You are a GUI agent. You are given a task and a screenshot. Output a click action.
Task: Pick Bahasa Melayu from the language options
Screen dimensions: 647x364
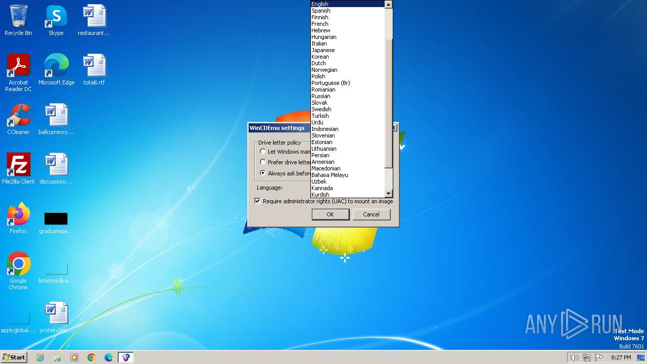click(x=348, y=175)
